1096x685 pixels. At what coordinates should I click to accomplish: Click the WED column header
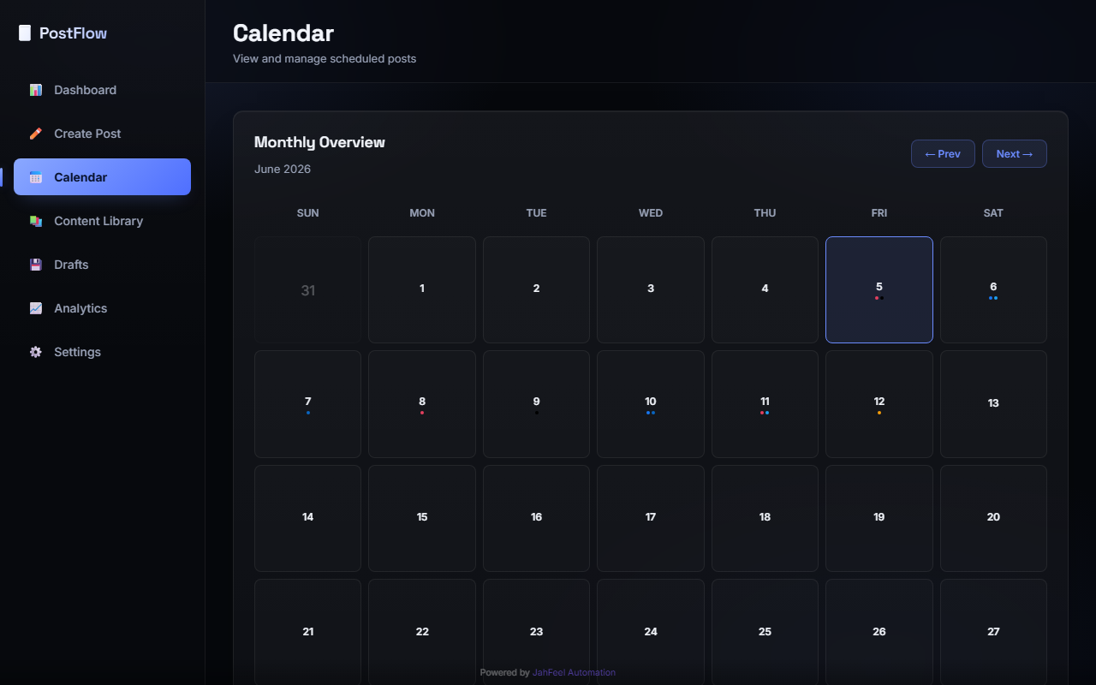coord(651,213)
